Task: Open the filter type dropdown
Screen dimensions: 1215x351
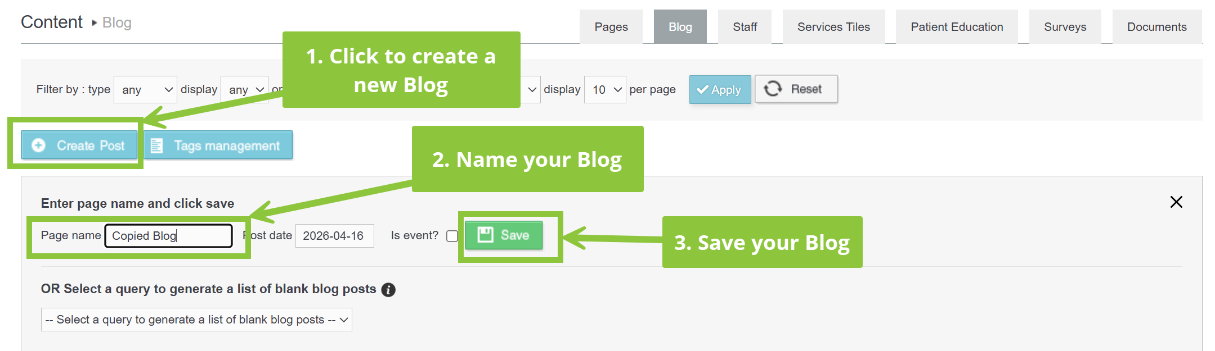Action: point(145,90)
